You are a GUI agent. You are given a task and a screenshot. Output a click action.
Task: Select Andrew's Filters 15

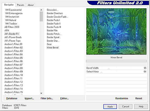[x=14, y=92]
